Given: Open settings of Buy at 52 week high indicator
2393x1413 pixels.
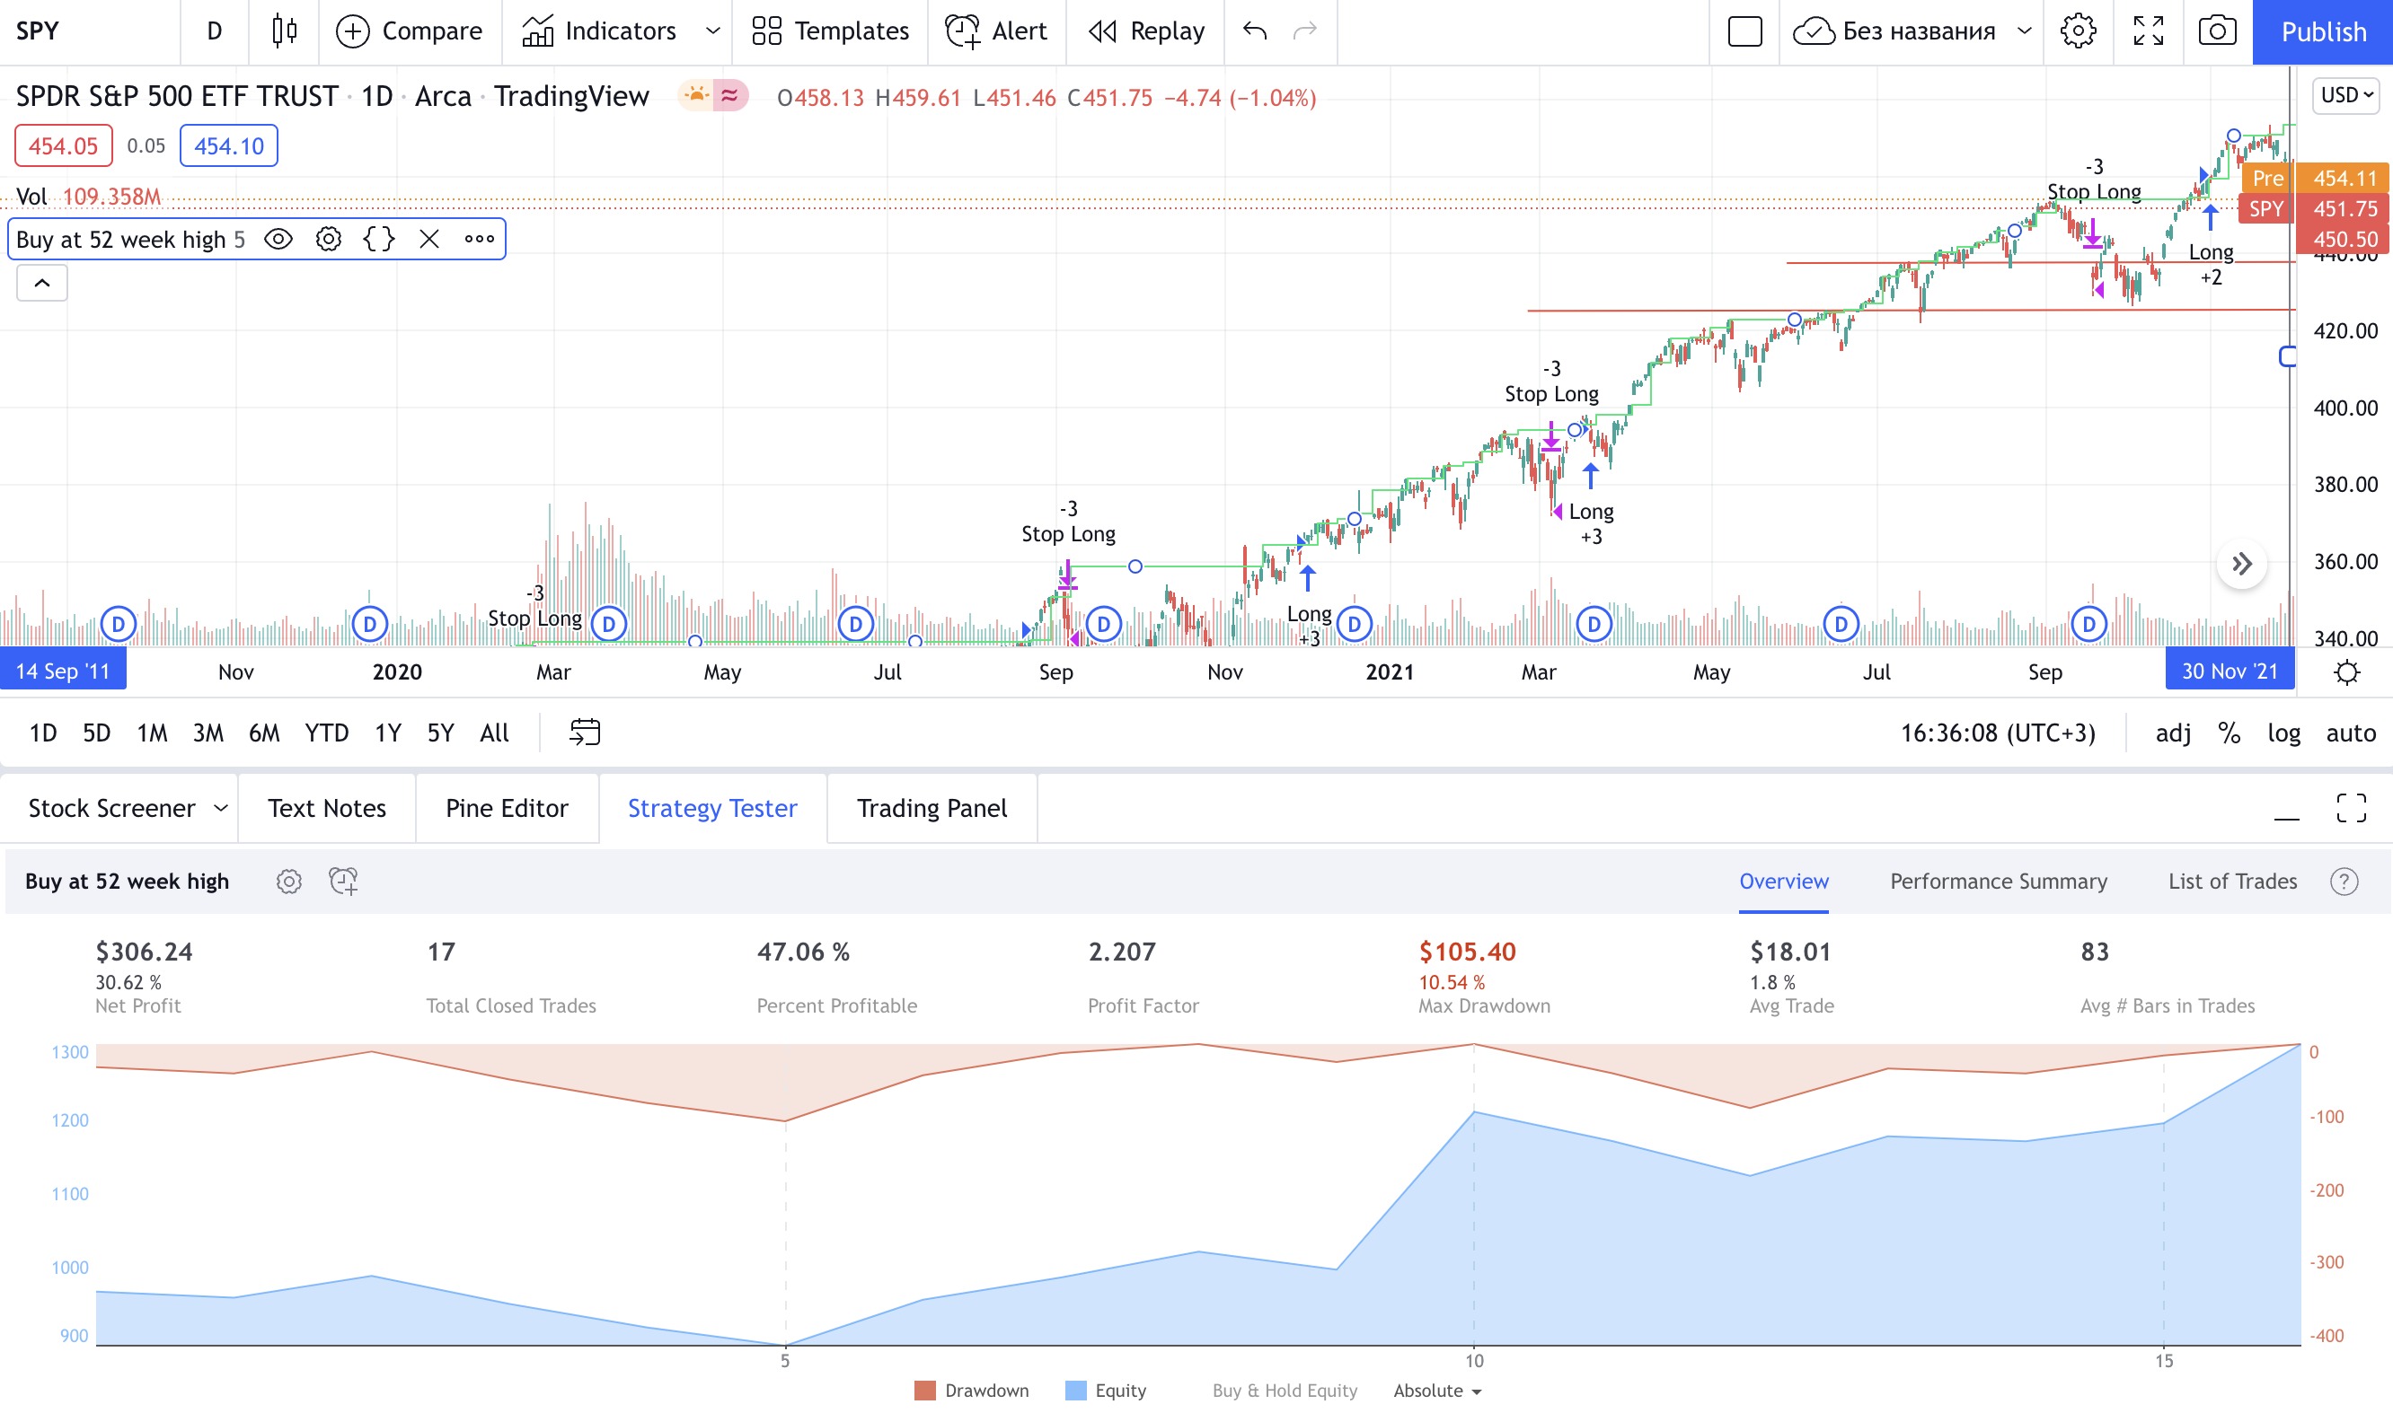Looking at the screenshot, I should click(329, 239).
